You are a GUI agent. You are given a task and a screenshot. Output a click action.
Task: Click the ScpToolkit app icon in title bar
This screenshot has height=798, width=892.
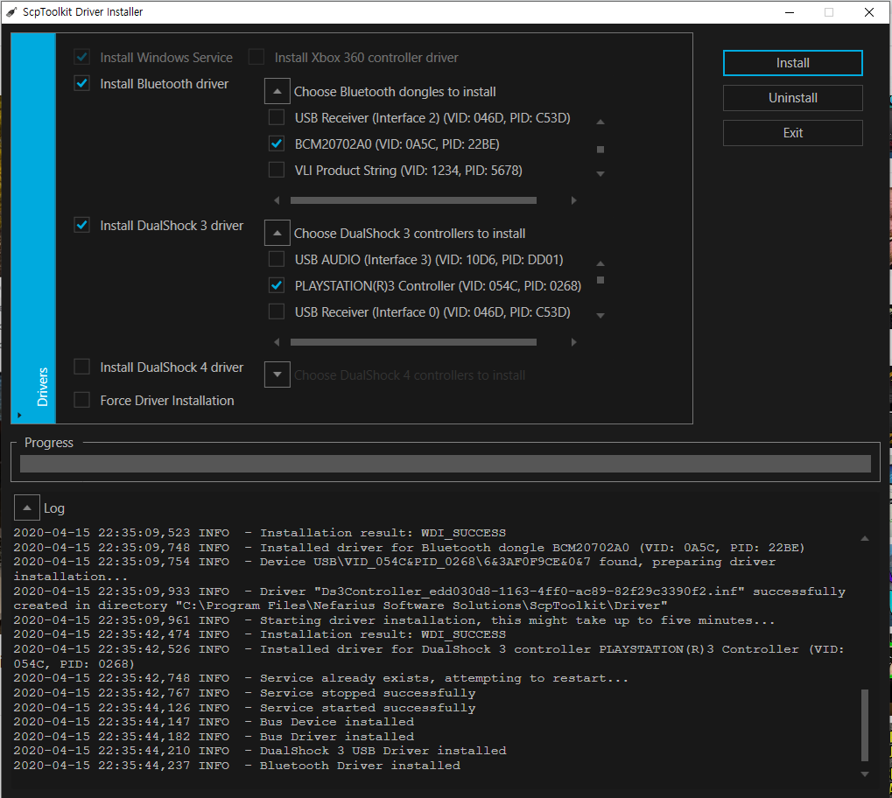pyautogui.click(x=11, y=12)
